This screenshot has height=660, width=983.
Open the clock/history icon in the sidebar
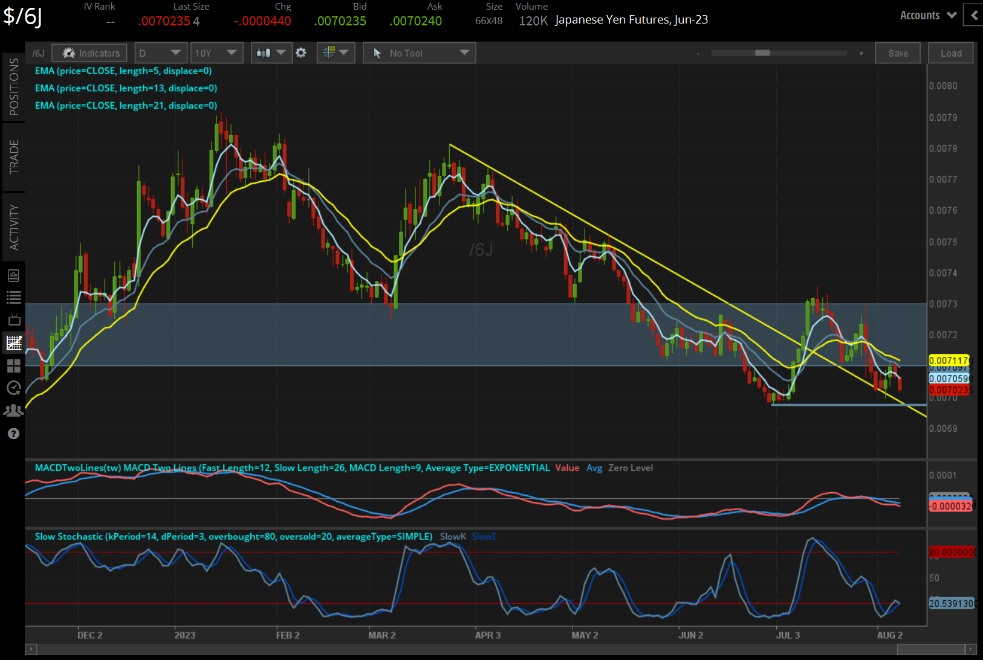(x=13, y=388)
